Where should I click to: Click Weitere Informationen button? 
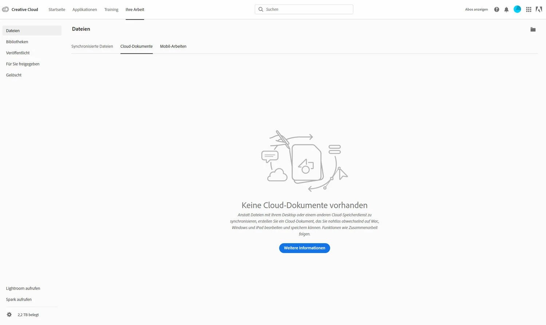click(305, 248)
